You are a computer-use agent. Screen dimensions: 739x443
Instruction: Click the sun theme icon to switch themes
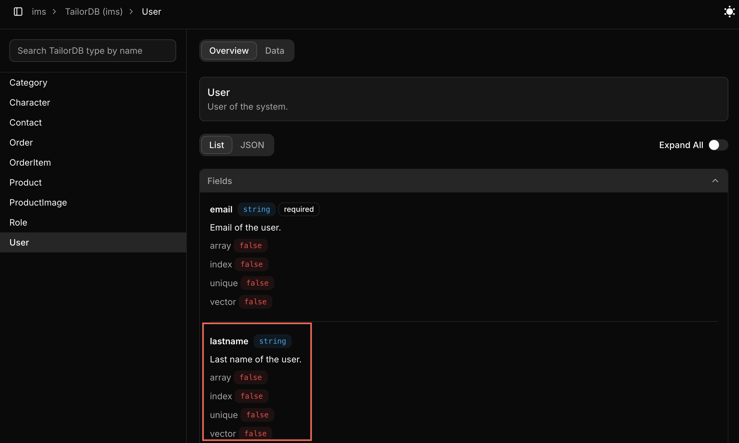[x=729, y=12]
